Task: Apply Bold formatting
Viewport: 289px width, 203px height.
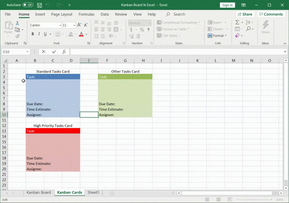Action: click(33, 34)
